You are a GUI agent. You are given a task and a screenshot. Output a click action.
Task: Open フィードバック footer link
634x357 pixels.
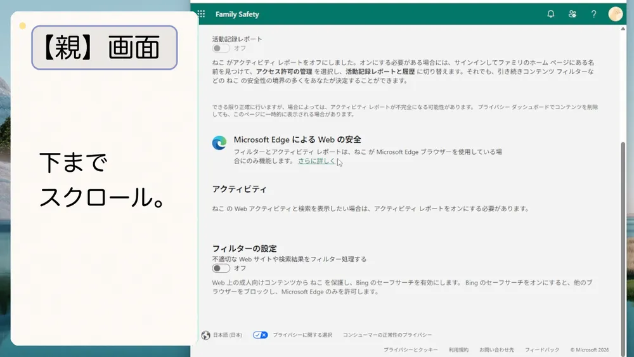pyautogui.click(x=542, y=350)
